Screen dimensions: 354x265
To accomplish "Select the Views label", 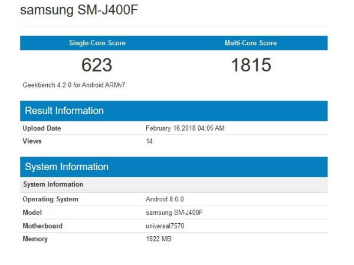I will (32, 141).
